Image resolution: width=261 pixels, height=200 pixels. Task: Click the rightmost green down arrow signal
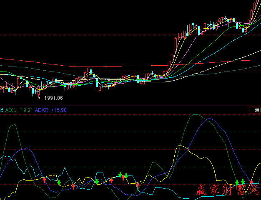pyautogui.click(x=243, y=182)
